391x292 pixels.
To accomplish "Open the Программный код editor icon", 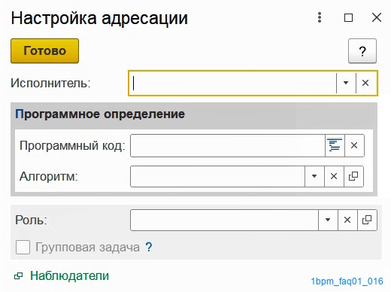I will tap(335, 145).
